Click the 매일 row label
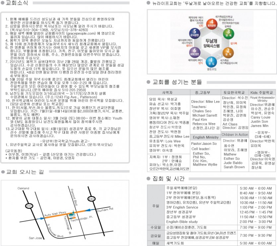The height and width of the screenshot is (246, 277). [x=156, y=243]
